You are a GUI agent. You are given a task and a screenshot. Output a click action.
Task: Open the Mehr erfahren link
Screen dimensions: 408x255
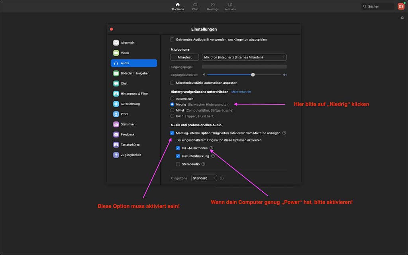click(241, 92)
